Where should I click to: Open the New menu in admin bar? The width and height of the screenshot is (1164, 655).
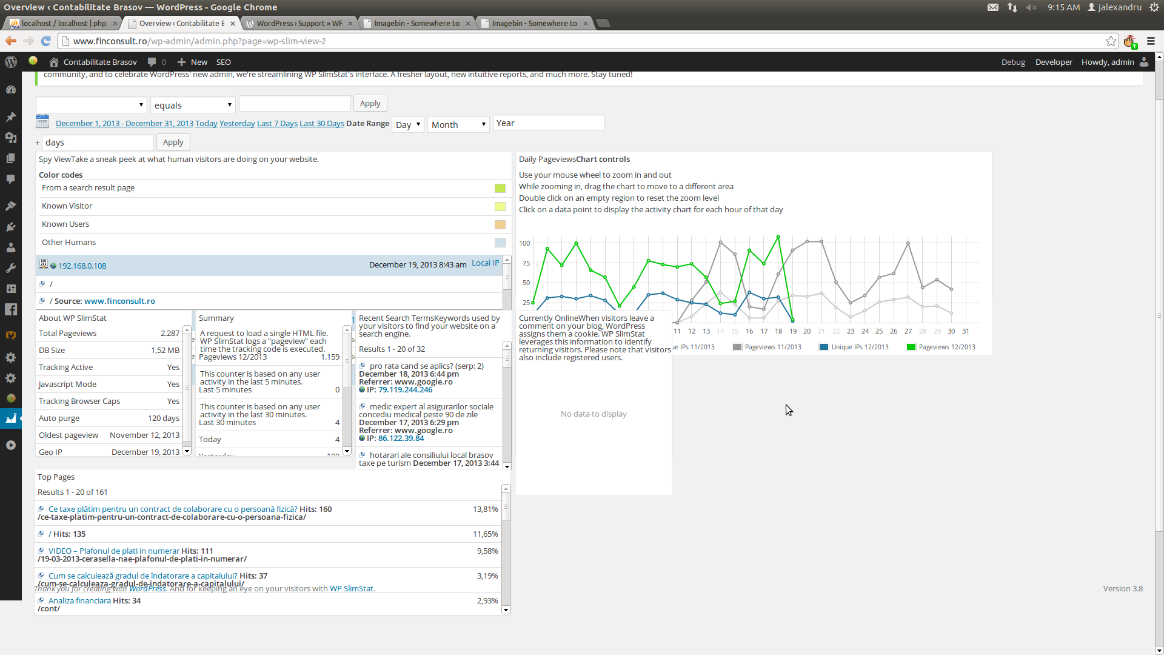point(192,62)
